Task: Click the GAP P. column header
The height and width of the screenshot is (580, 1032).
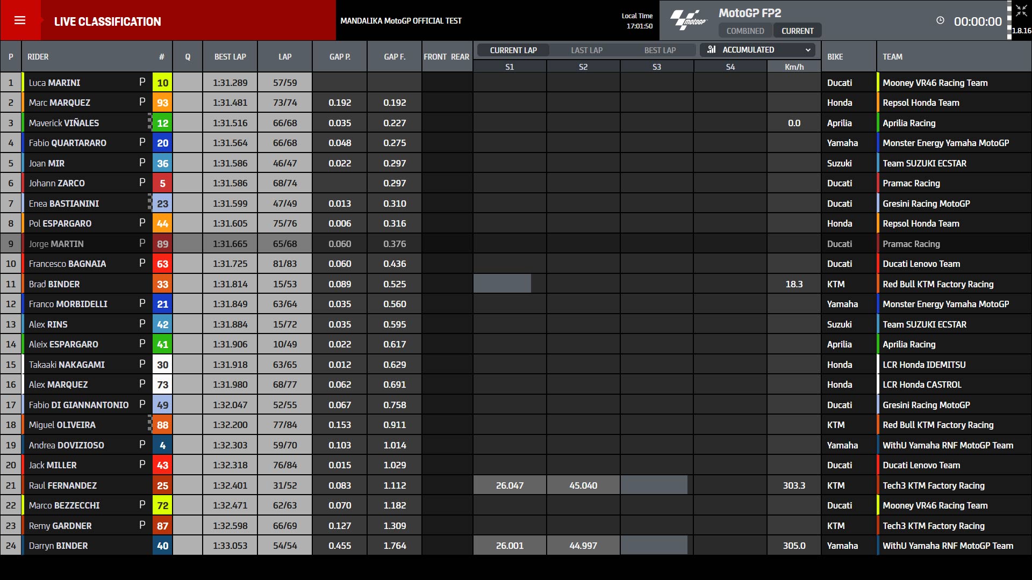Action: coord(340,56)
